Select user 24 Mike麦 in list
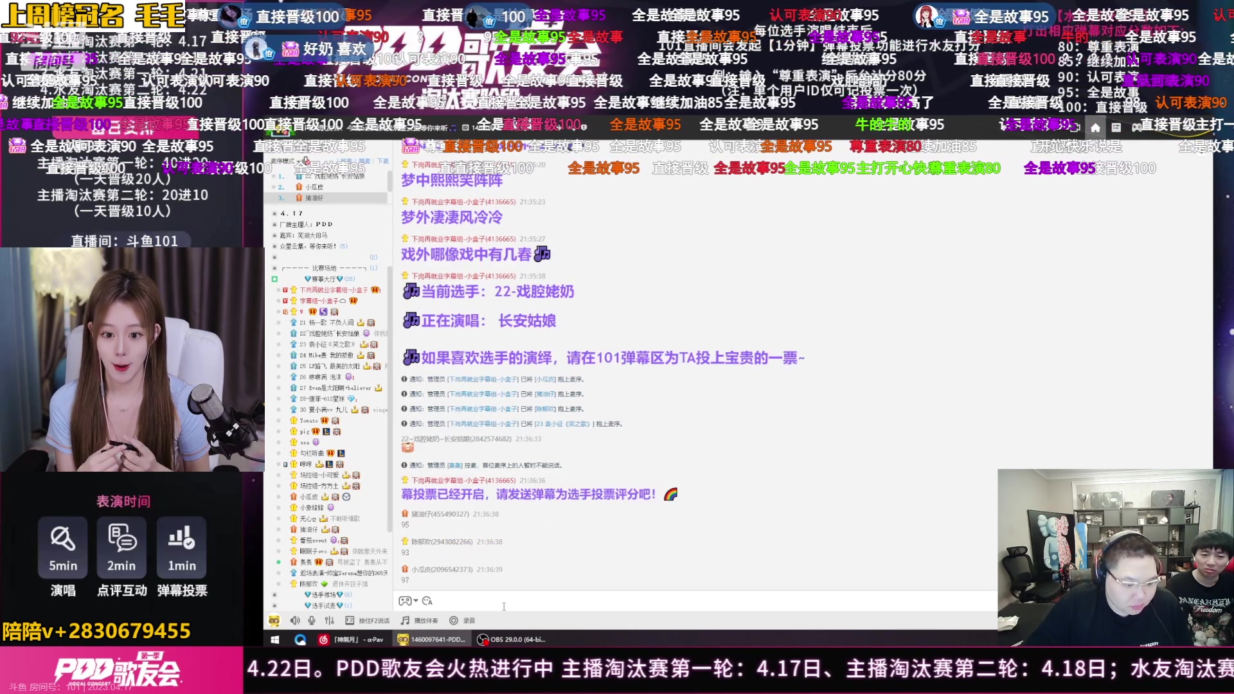1234x694 pixels. click(x=332, y=355)
